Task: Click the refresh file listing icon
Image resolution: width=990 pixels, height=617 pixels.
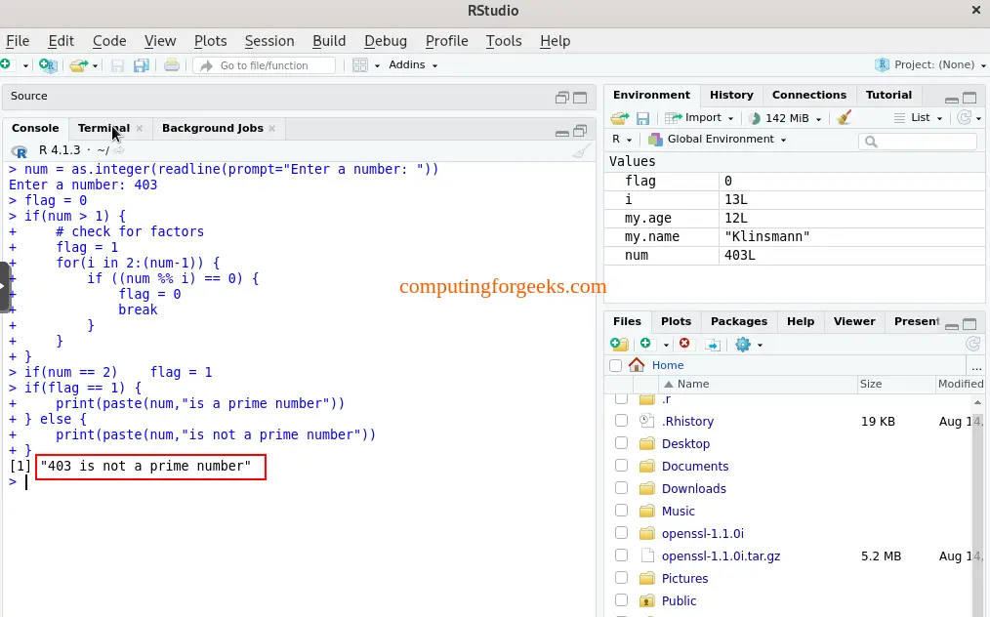Action: click(x=973, y=344)
